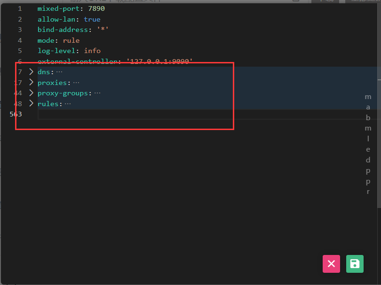Expand the folded proxies section
The height and width of the screenshot is (285, 381).
(31, 82)
